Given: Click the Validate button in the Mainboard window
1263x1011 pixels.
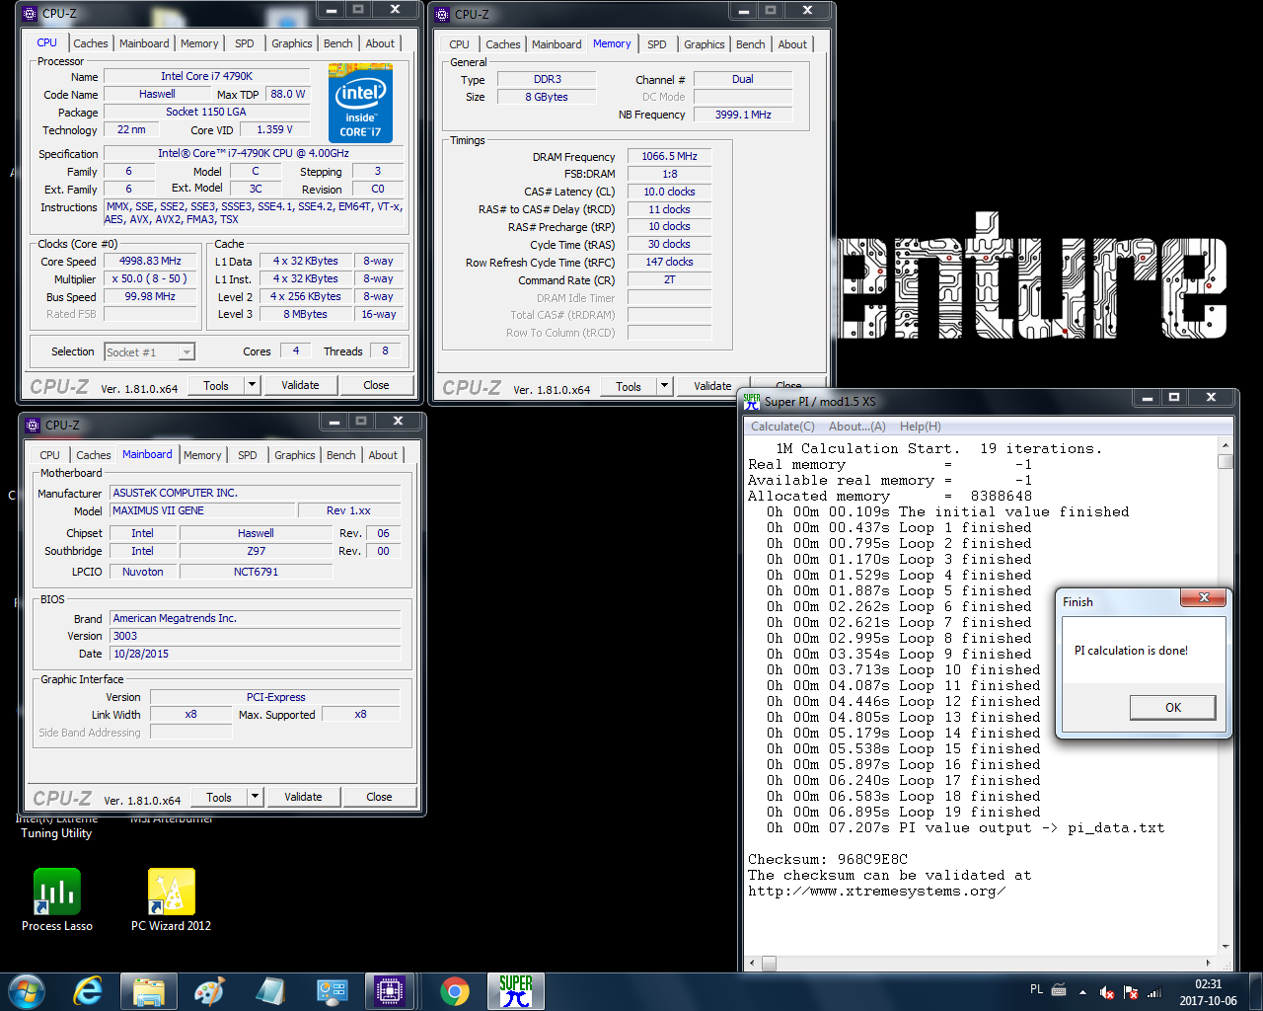Looking at the screenshot, I should [303, 797].
